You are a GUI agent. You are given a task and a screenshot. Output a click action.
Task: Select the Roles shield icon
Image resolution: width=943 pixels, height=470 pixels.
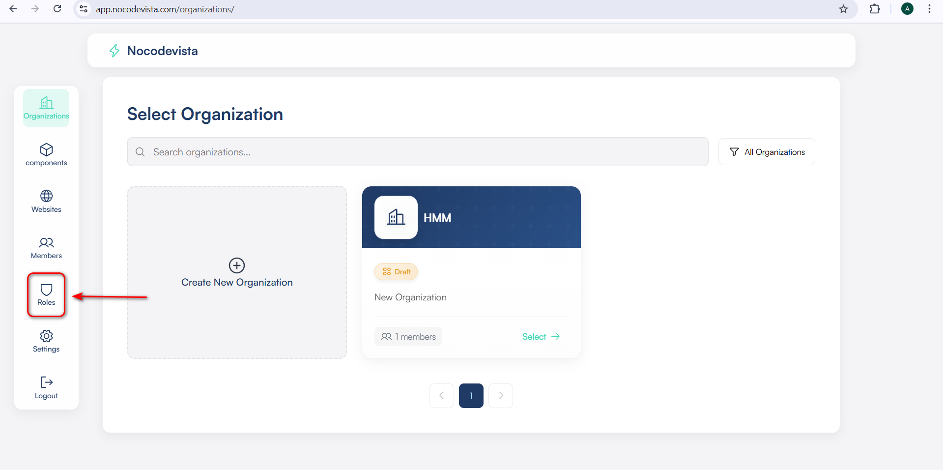(x=46, y=290)
